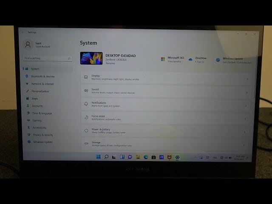Launch Microsoft Edge from taskbar
The height and width of the screenshot is (204, 272).
(x=146, y=157)
